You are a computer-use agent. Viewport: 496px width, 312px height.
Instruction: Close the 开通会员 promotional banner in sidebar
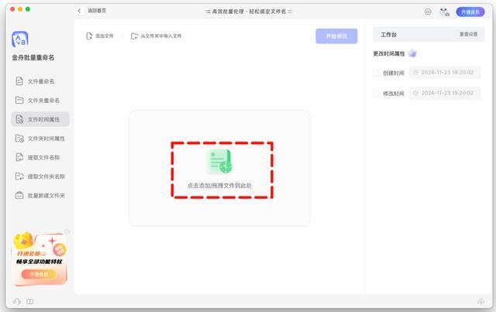67,231
